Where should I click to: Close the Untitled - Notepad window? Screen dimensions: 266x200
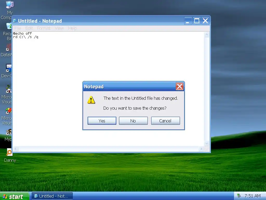(205, 21)
